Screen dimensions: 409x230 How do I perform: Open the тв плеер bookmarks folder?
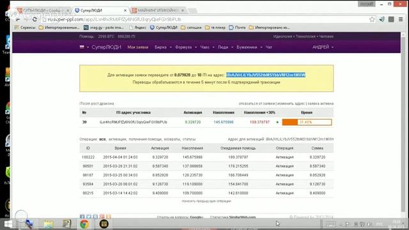215,27
